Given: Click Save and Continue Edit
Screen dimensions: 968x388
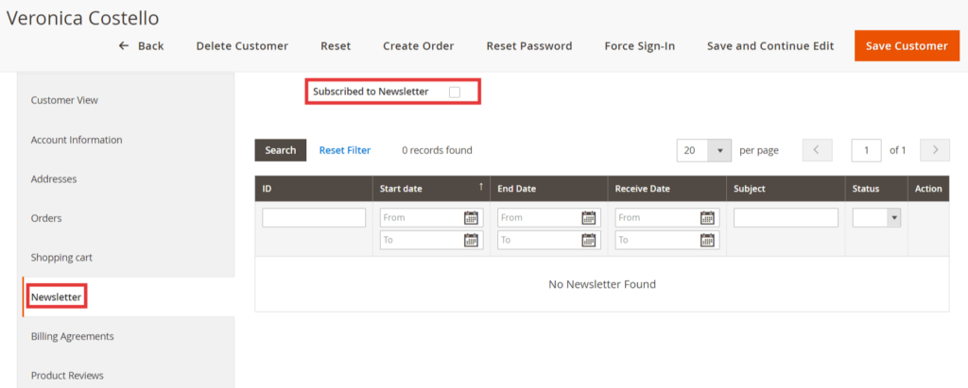Looking at the screenshot, I should pos(770,45).
